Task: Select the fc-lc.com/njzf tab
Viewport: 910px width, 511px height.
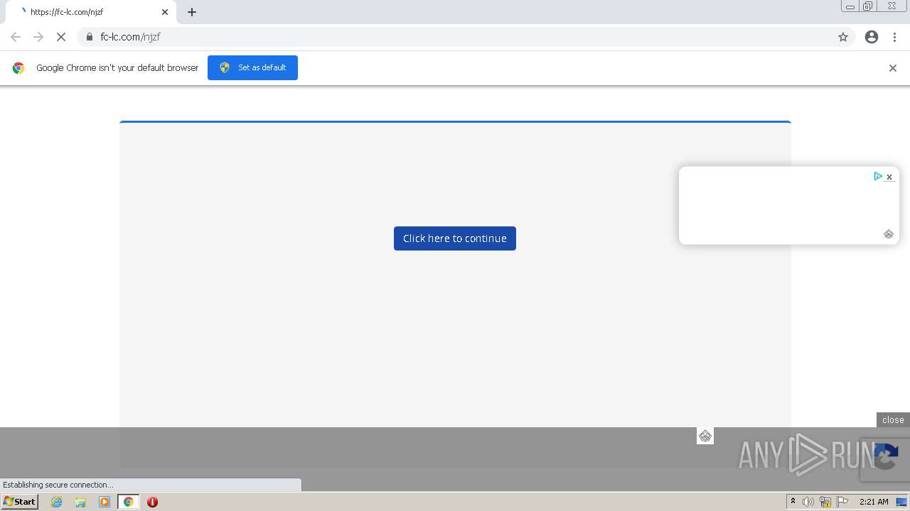Action: coord(91,12)
